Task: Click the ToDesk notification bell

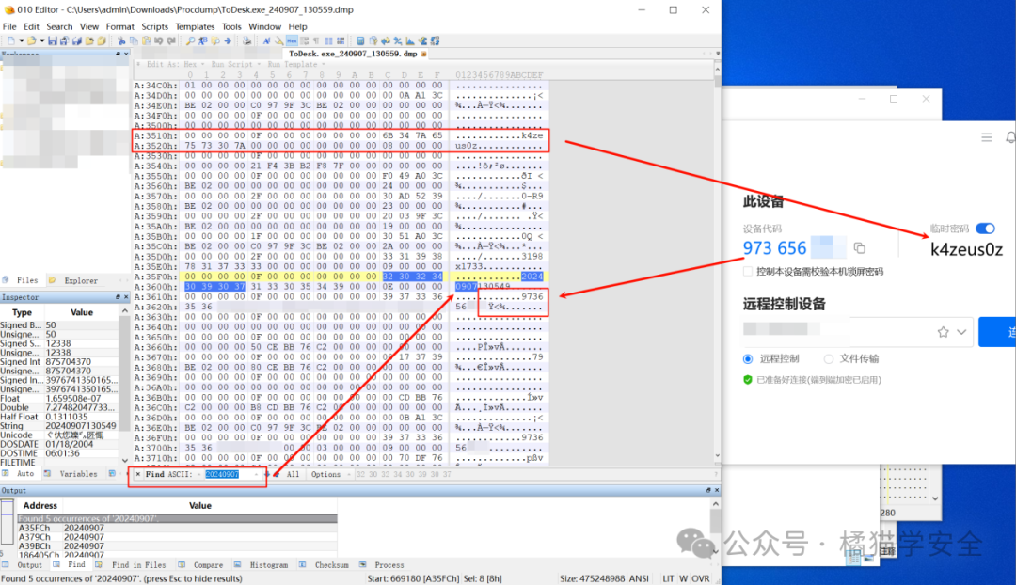Action: 1010,137
